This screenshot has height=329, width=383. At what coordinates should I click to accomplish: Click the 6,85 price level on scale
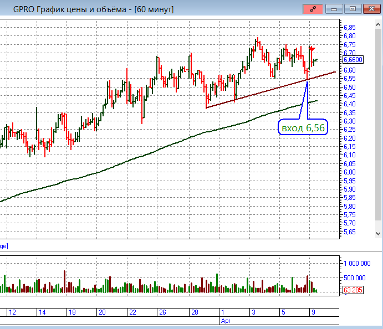point(349,27)
